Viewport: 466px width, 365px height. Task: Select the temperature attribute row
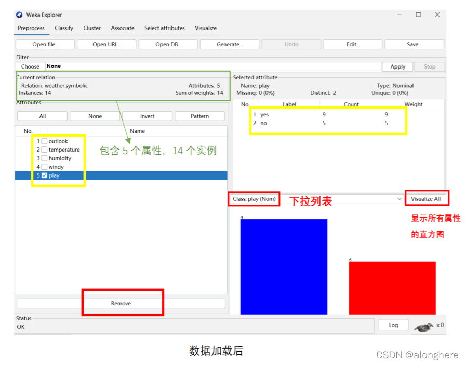(121, 150)
